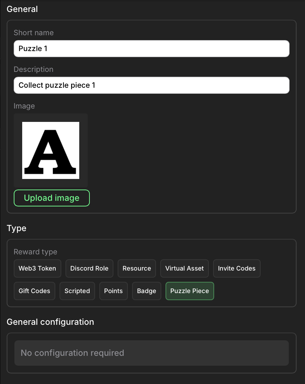
Task: Select the Gift Codes reward type
Action: coord(35,291)
